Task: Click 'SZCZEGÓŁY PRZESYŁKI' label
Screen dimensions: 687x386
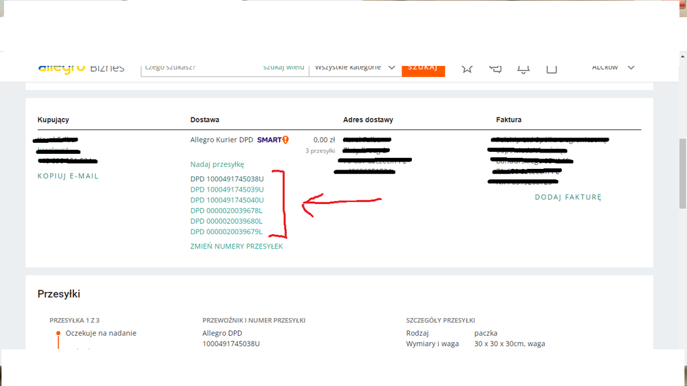Action: point(440,320)
